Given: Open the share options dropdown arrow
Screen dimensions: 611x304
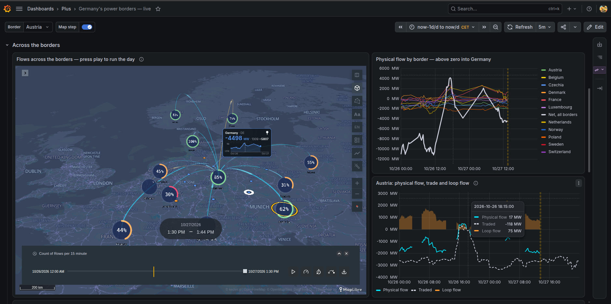Looking at the screenshot, I should (x=575, y=27).
